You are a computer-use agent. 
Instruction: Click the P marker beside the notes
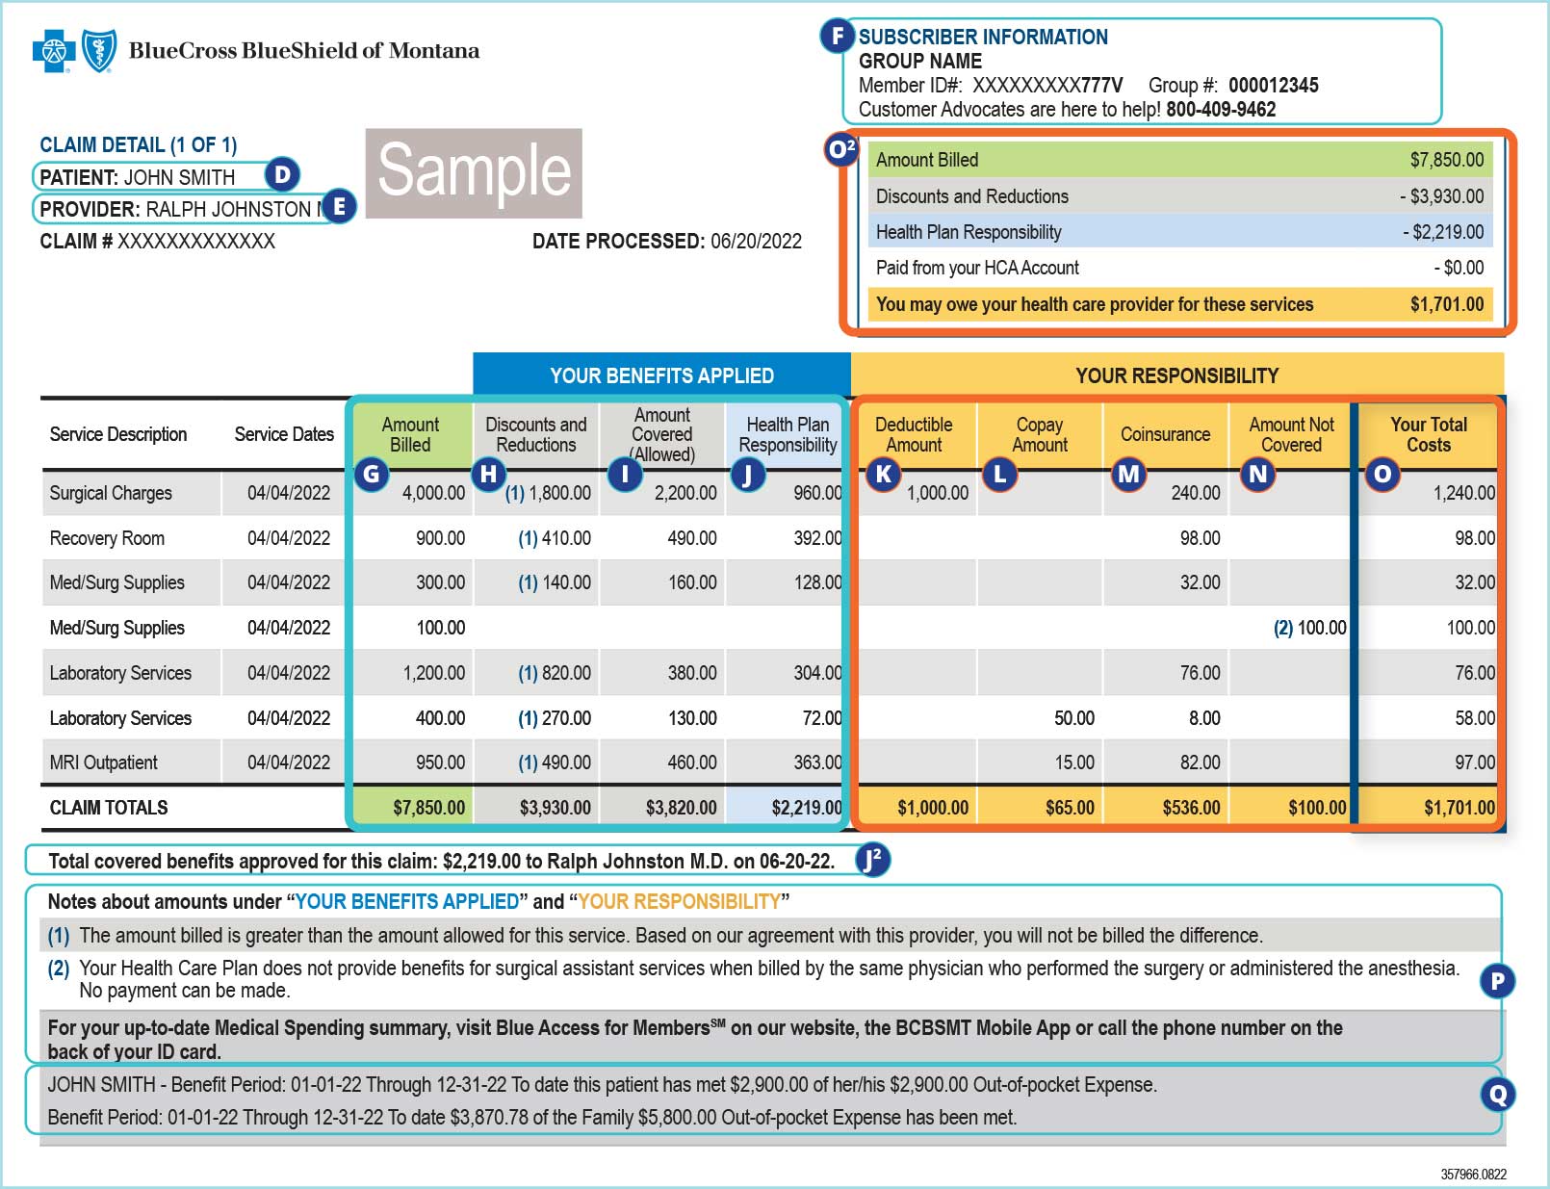pos(1497,981)
